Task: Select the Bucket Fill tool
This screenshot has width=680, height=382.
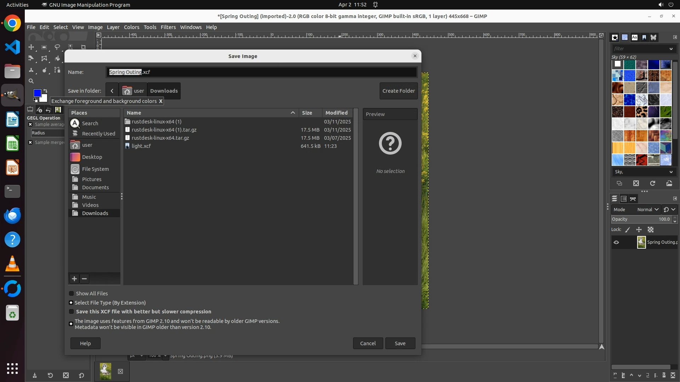Action: 57,59
